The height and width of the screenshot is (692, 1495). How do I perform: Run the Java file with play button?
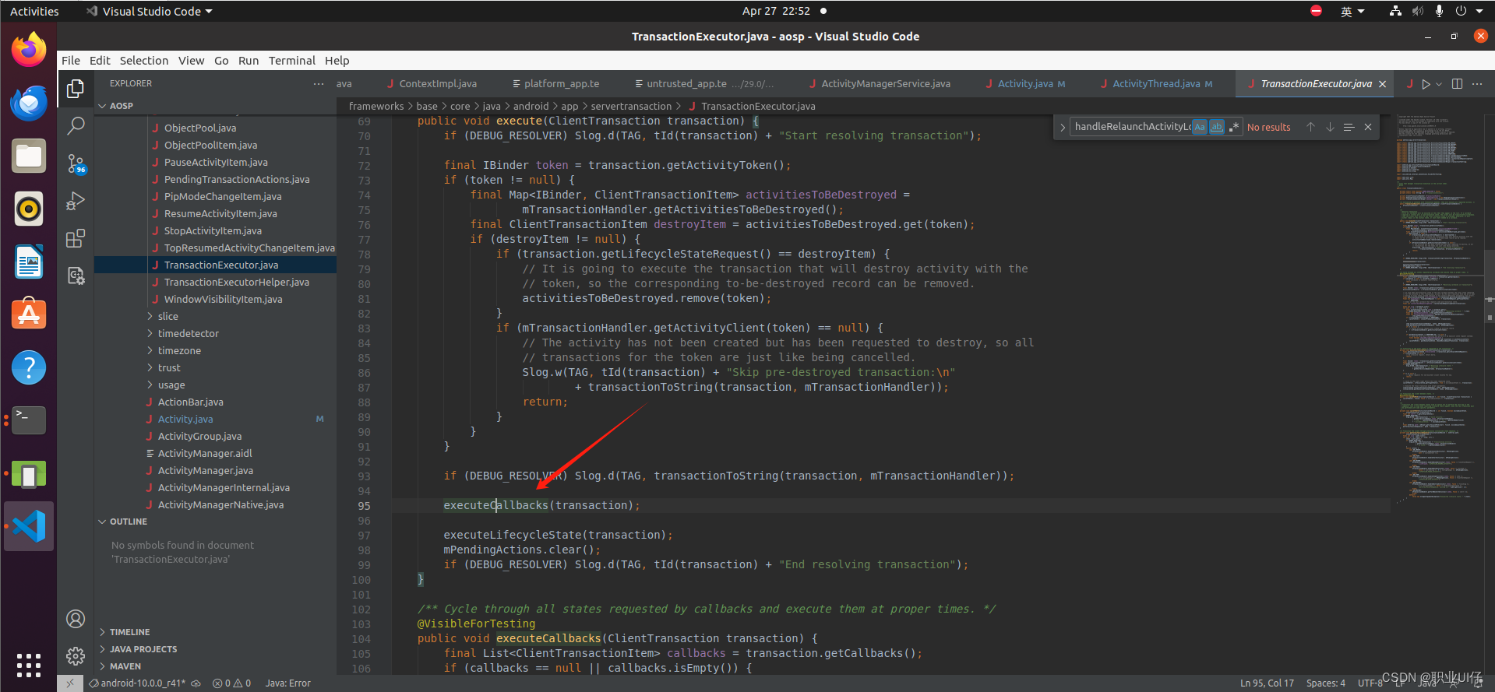[1426, 84]
